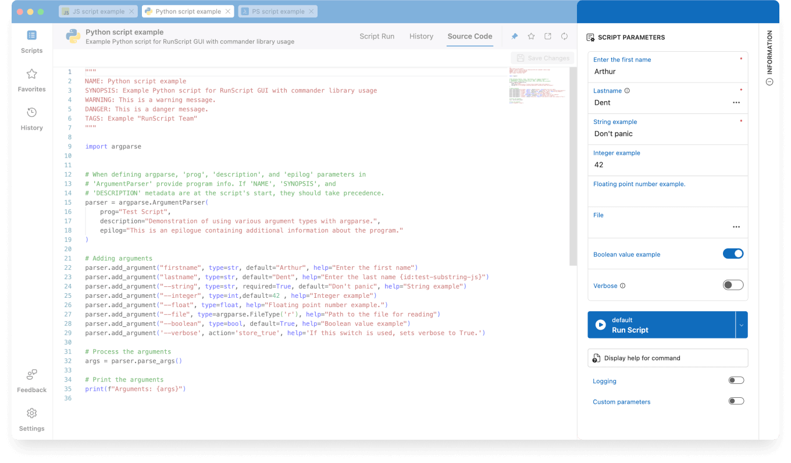Click the '# Process the arguments' comment
The width and height of the screenshot is (791, 463).
point(127,351)
